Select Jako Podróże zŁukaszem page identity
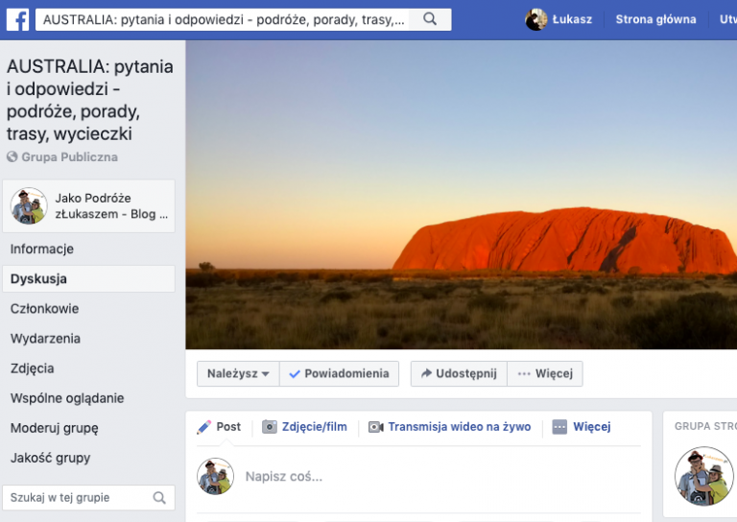Image resolution: width=737 pixels, height=522 pixels. coord(89,205)
